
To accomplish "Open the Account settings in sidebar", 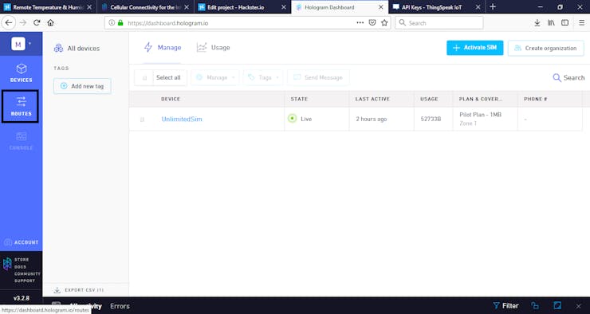I will [21, 242].
